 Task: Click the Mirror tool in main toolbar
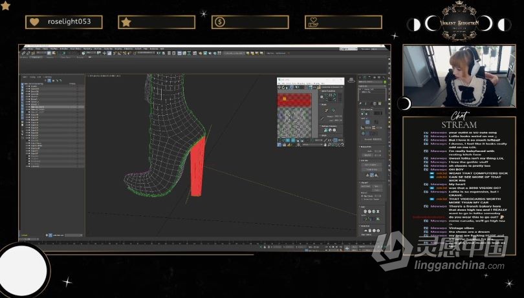tap(158, 53)
